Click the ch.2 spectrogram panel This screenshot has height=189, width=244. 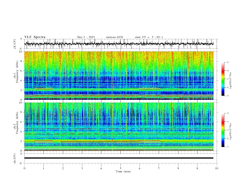[119, 127]
